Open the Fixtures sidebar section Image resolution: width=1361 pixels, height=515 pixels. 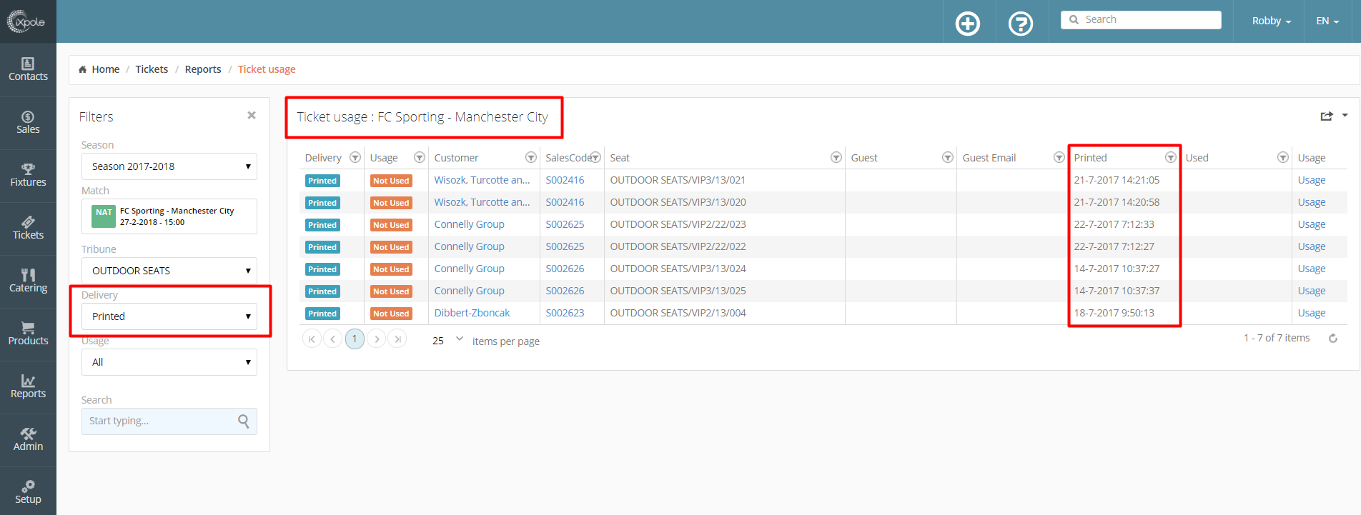(x=28, y=176)
